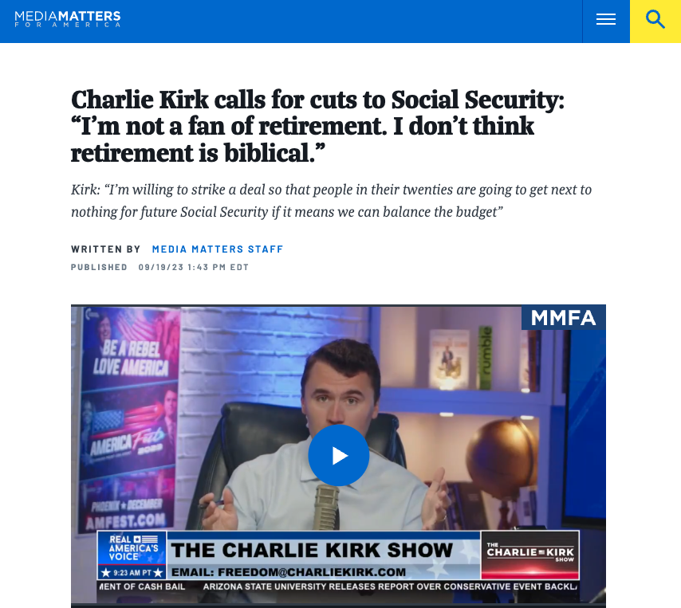Click the scrolling news ticker in video
681x608 pixels.
(338, 586)
